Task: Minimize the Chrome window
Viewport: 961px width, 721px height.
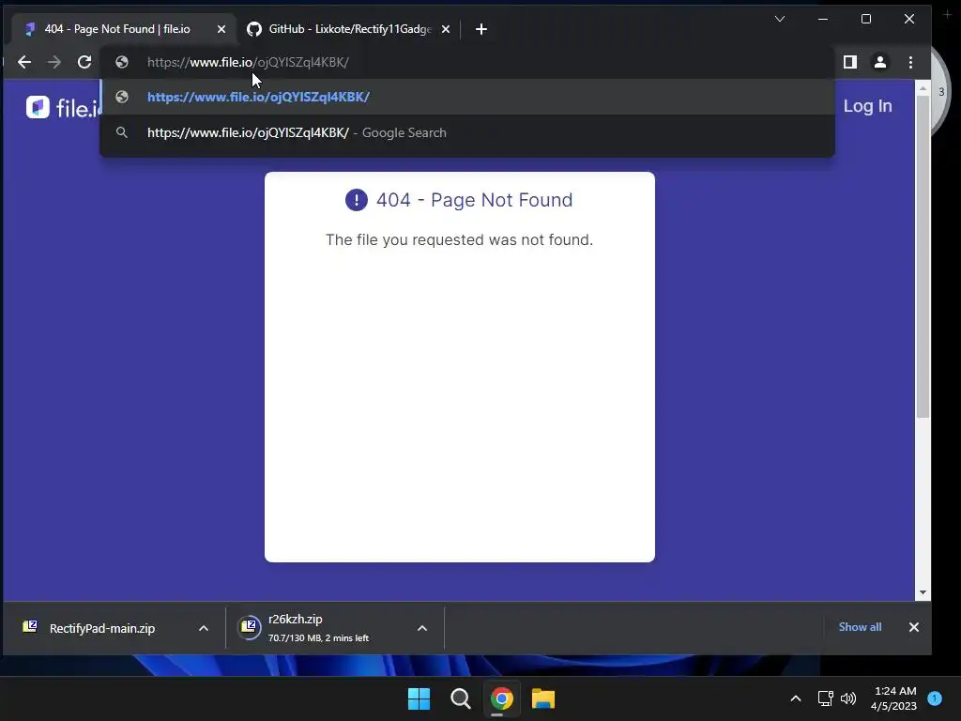Action: click(823, 19)
